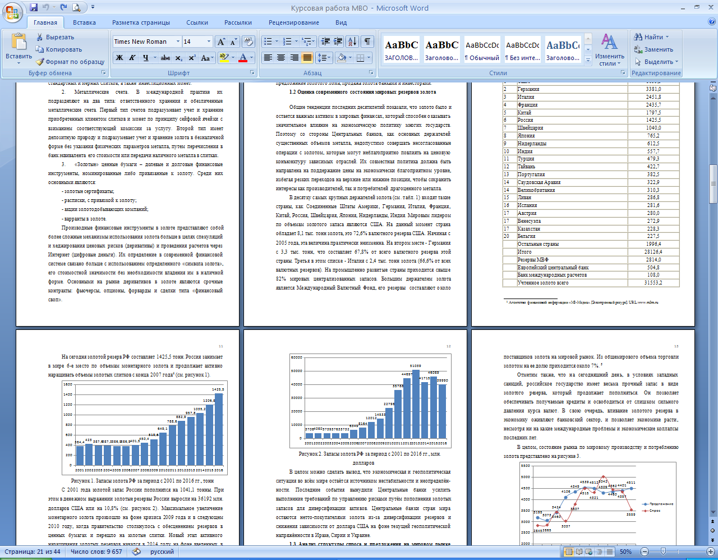Image resolution: width=718 pixels, height=560 pixels.
Task: Switch to outline view in status bar
Action: (x=599, y=552)
